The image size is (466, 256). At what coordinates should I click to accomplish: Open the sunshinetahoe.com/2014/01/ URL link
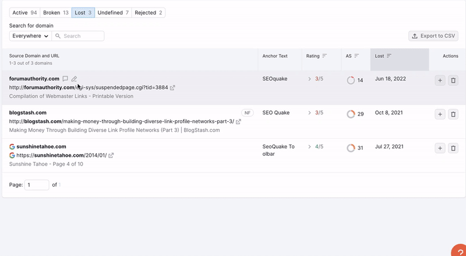tap(62, 155)
